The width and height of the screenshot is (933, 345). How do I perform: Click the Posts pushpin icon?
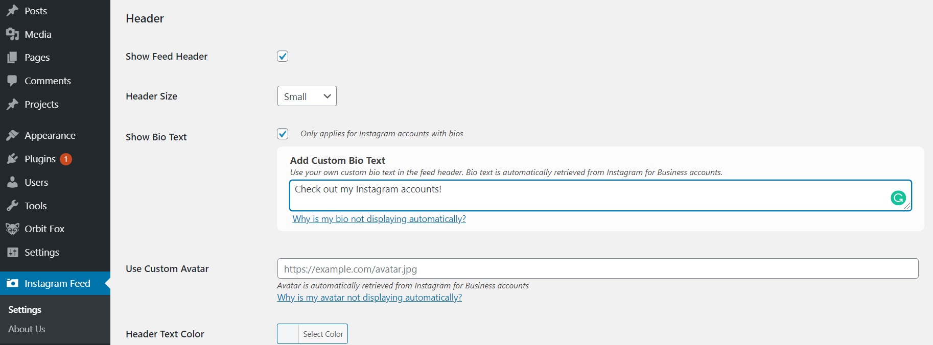click(x=12, y=11)
